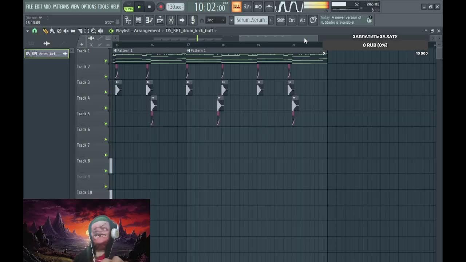Viewport: 466px width, 262px height.
Task: Click the 130.000 tempo field
Action: pyautogui.click(x=175, y=7)
